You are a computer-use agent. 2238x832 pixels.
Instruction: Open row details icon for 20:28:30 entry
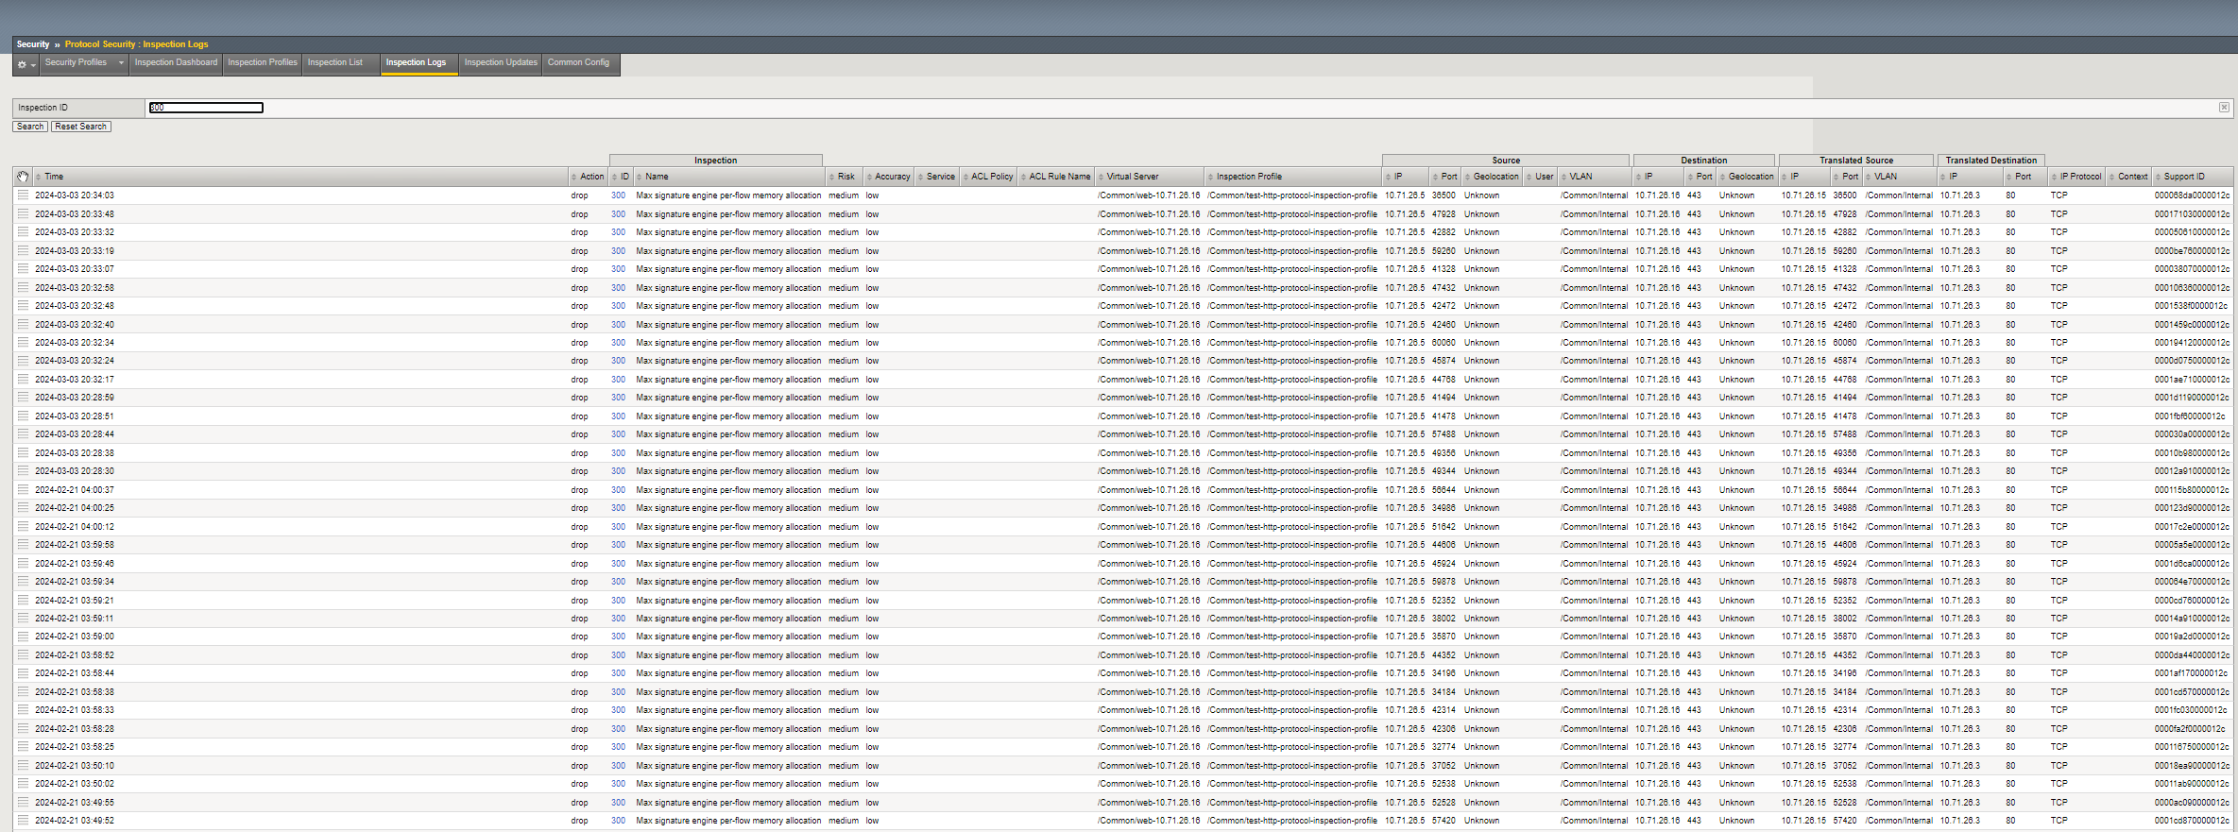tap(23, 471)
